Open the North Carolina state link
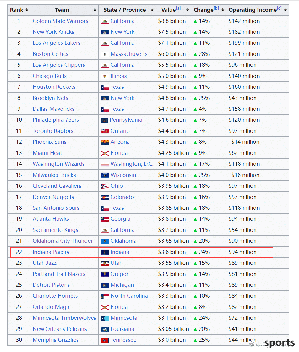 [129, 296]
